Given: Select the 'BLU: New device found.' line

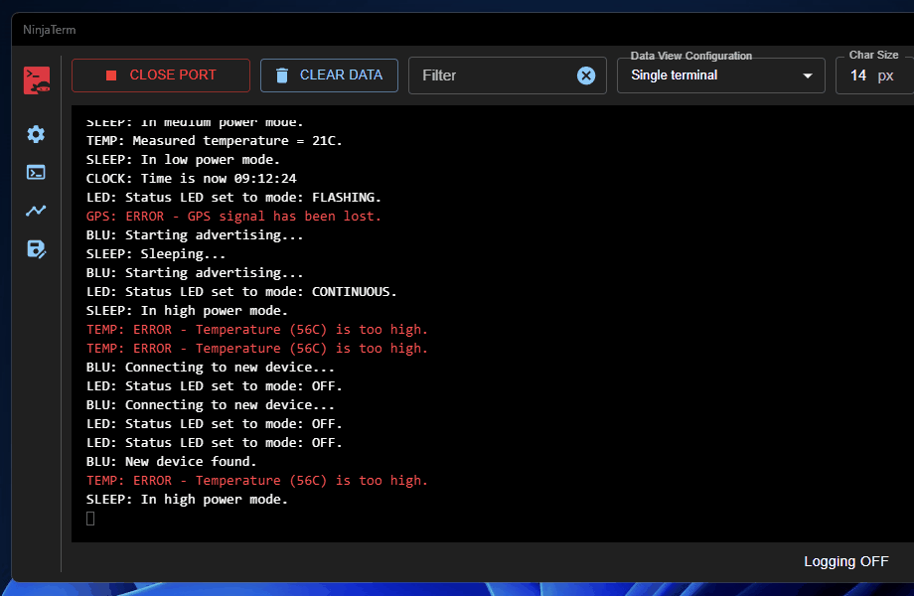Looking at the screenshot, I should pyautogui.click(x=171, y=462).
